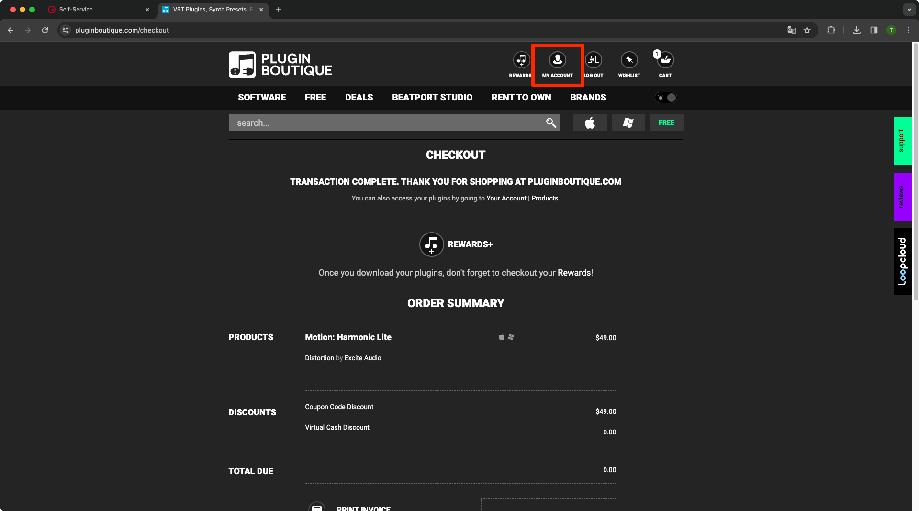Go back in browser history
Image resolution: width=919 pixels, height=511 pixels.
point(11,30)
